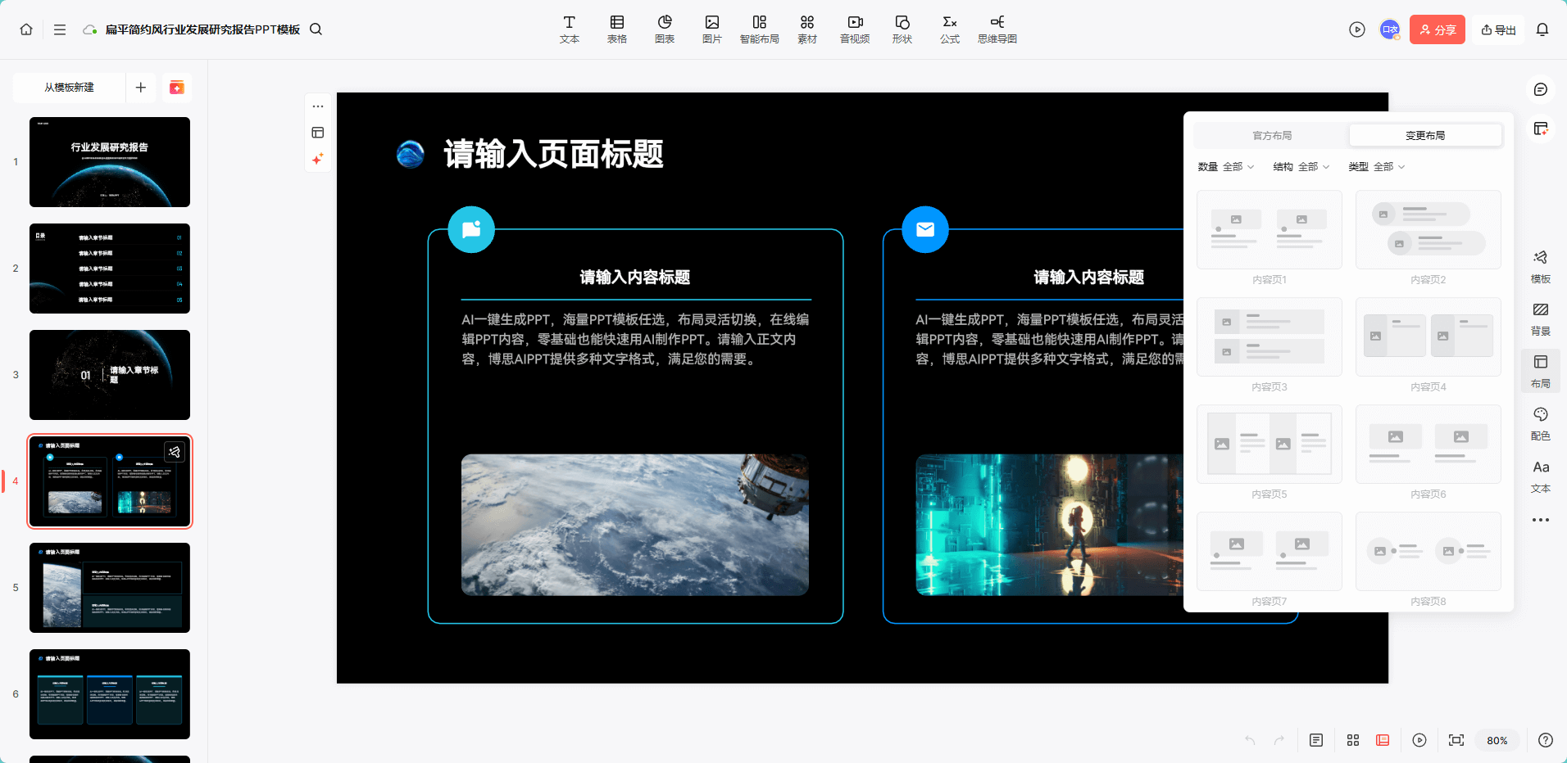Edit the page title 请输入页面标题

click(553, 154)
